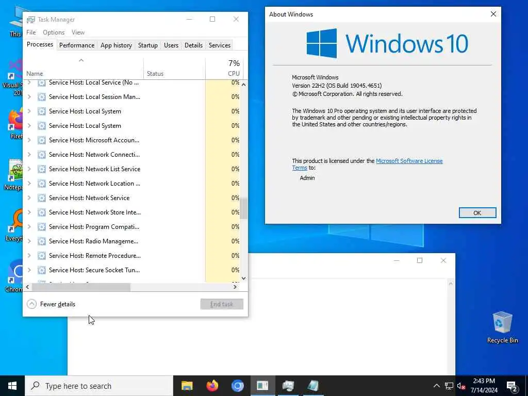Click gear icon of Network Connections service
This screenshot has height=396, width=528.
(x=41, y=155)
